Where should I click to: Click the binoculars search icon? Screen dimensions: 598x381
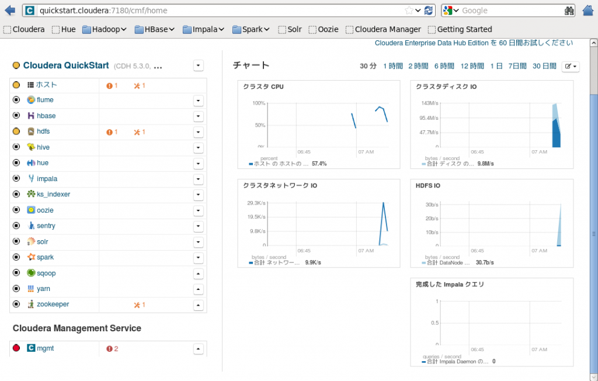569,11
